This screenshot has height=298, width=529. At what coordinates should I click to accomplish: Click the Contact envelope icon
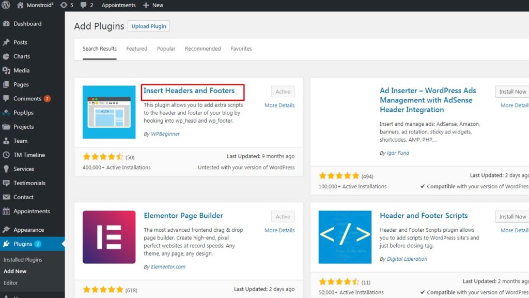[x=6, y=197]
